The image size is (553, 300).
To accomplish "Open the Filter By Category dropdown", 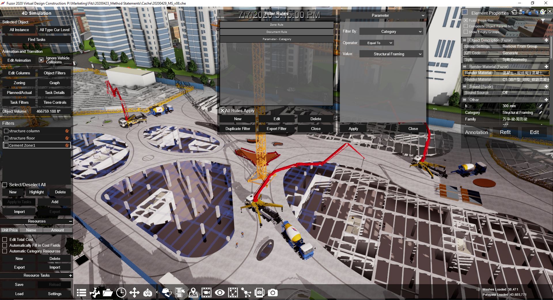I will [x=391, y=31].
